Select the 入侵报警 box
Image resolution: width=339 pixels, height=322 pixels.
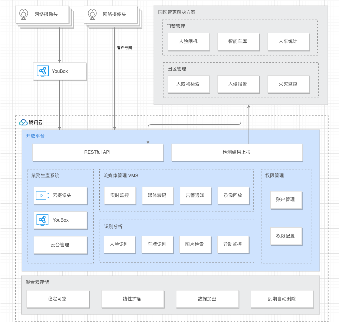238,84
